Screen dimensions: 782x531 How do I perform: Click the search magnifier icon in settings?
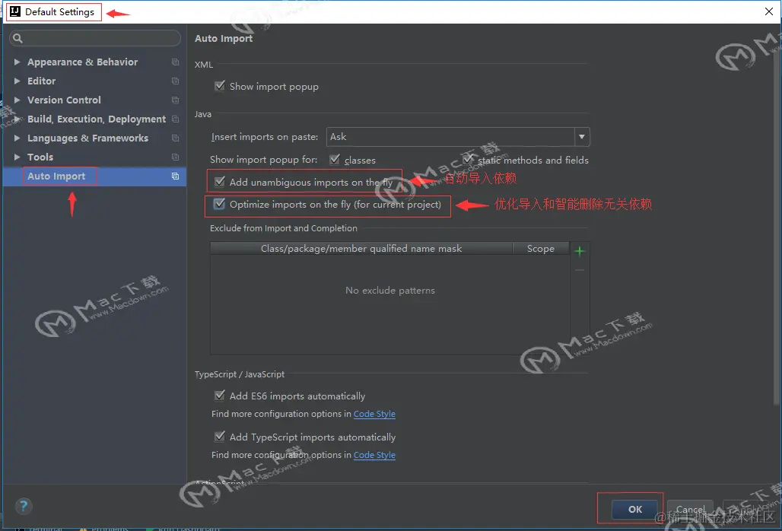coord(17,38)
